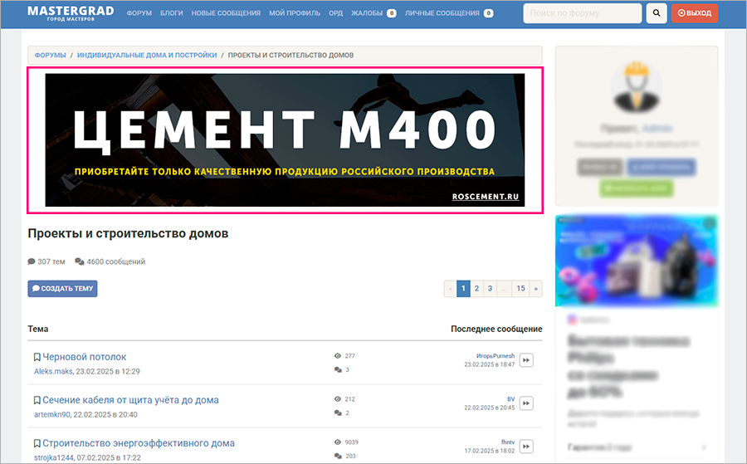
Task: Click the Последнее сообщение column header
Action: click(x=496, y=329)
